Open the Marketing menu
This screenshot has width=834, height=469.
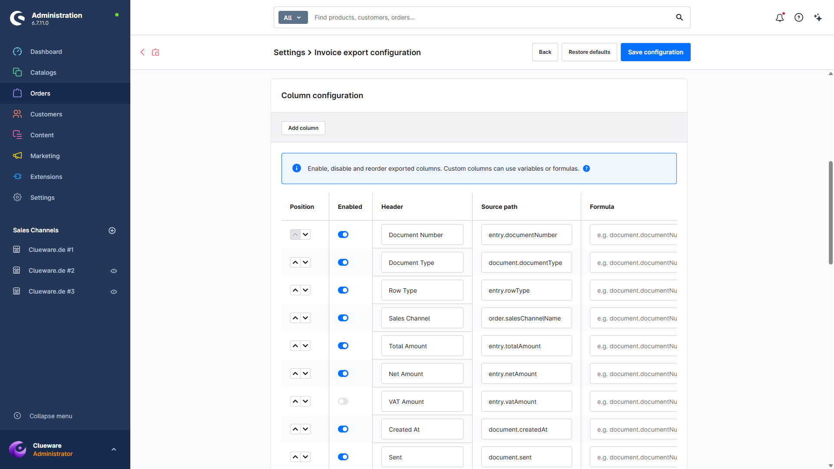coord(45,156)
